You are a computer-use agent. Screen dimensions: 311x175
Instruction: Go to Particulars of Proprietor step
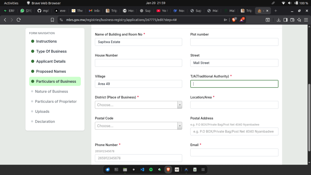[x=56, y=101]
